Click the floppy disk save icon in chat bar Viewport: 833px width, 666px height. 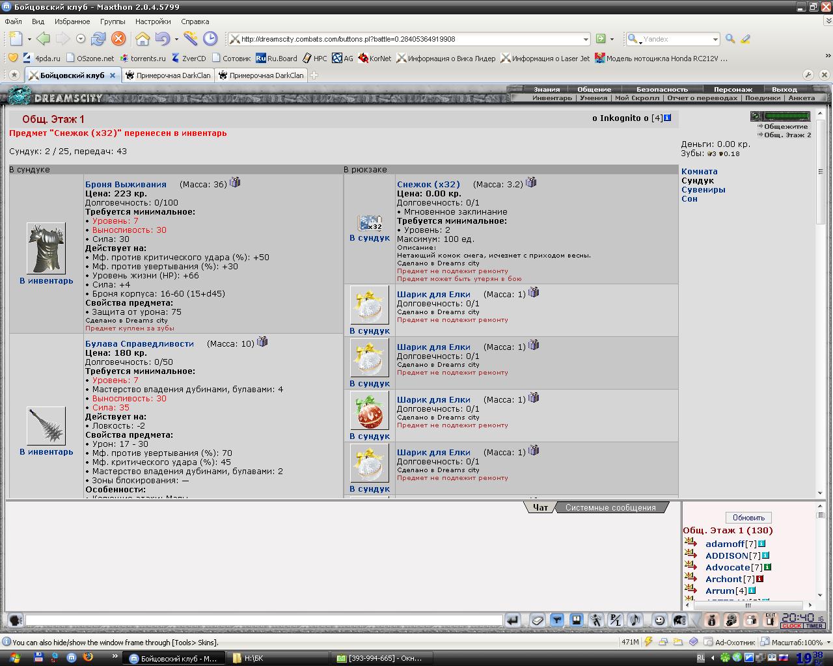point(577,620)
